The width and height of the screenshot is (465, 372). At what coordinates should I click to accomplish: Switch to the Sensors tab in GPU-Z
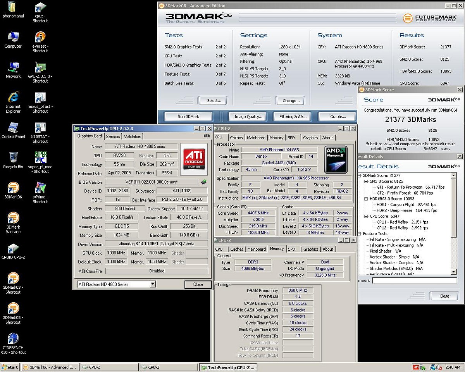113,136
